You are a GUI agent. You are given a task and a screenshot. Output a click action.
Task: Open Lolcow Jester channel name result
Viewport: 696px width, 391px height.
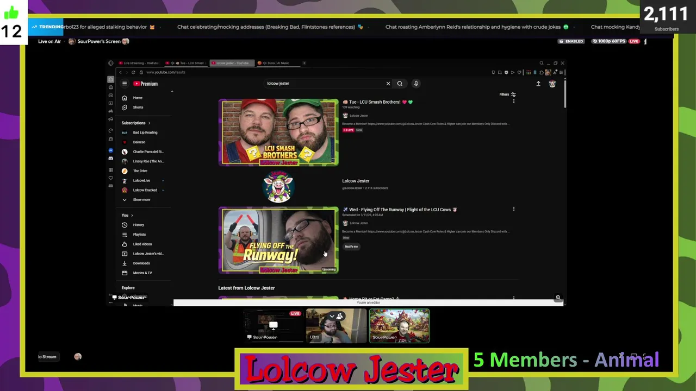pos(356,181)
